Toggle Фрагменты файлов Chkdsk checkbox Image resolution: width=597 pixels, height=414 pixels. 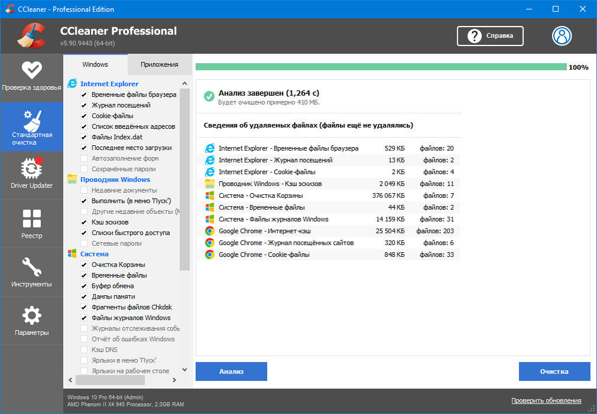click(84, 307)
